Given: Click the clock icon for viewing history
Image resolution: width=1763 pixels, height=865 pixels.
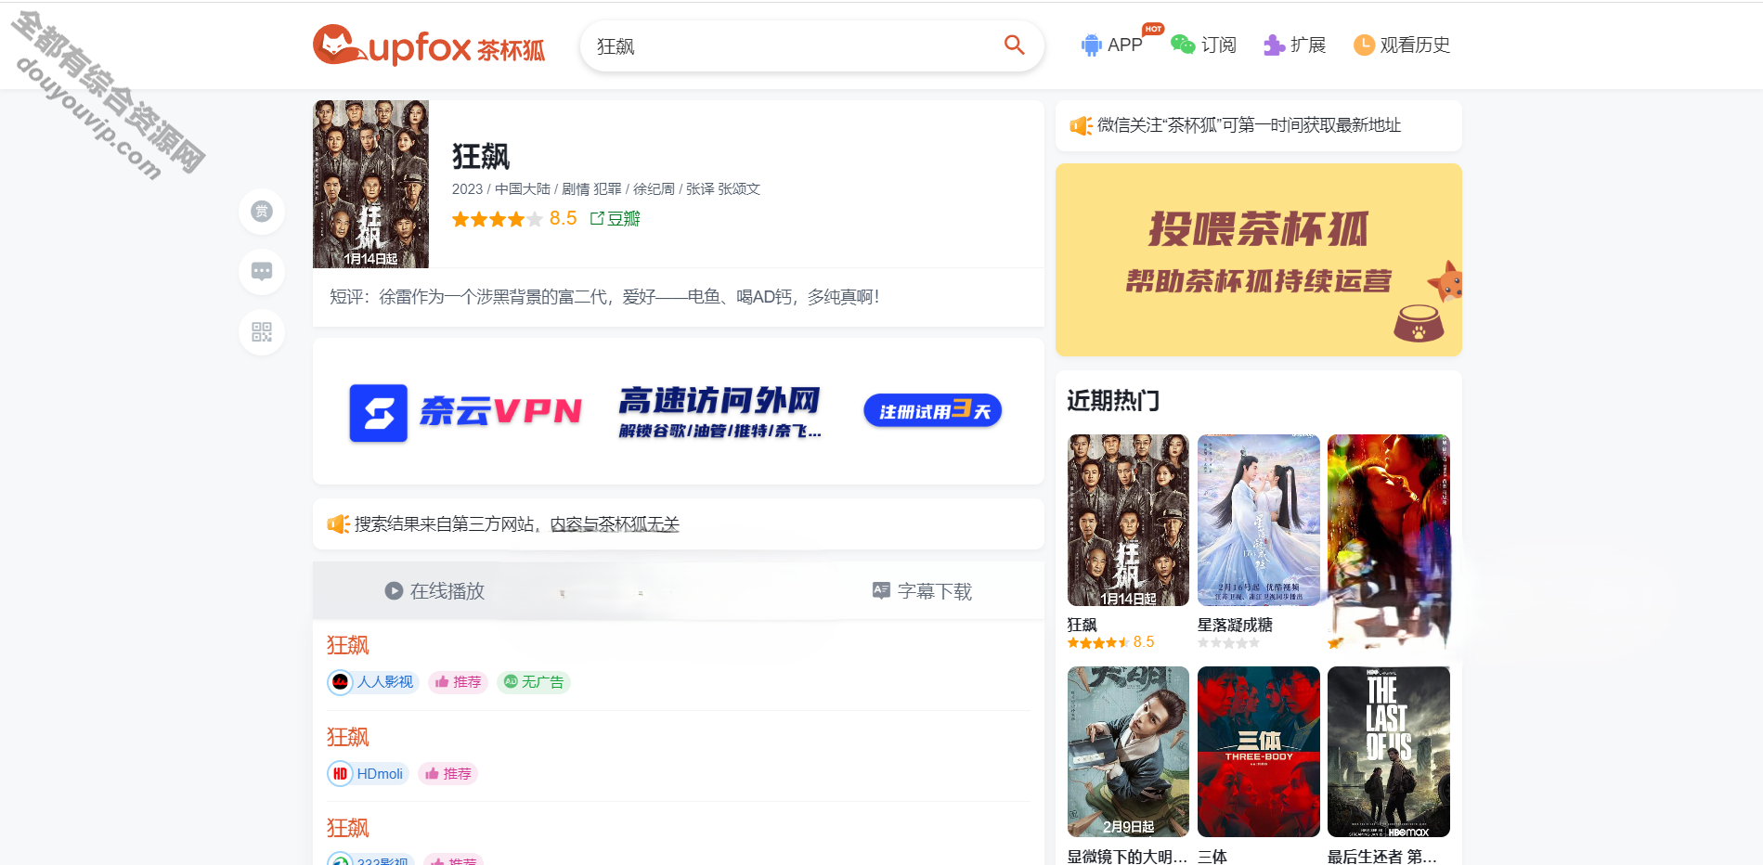Looking at the screenshot, I should pyautogui.click(x=1364, y=45).
